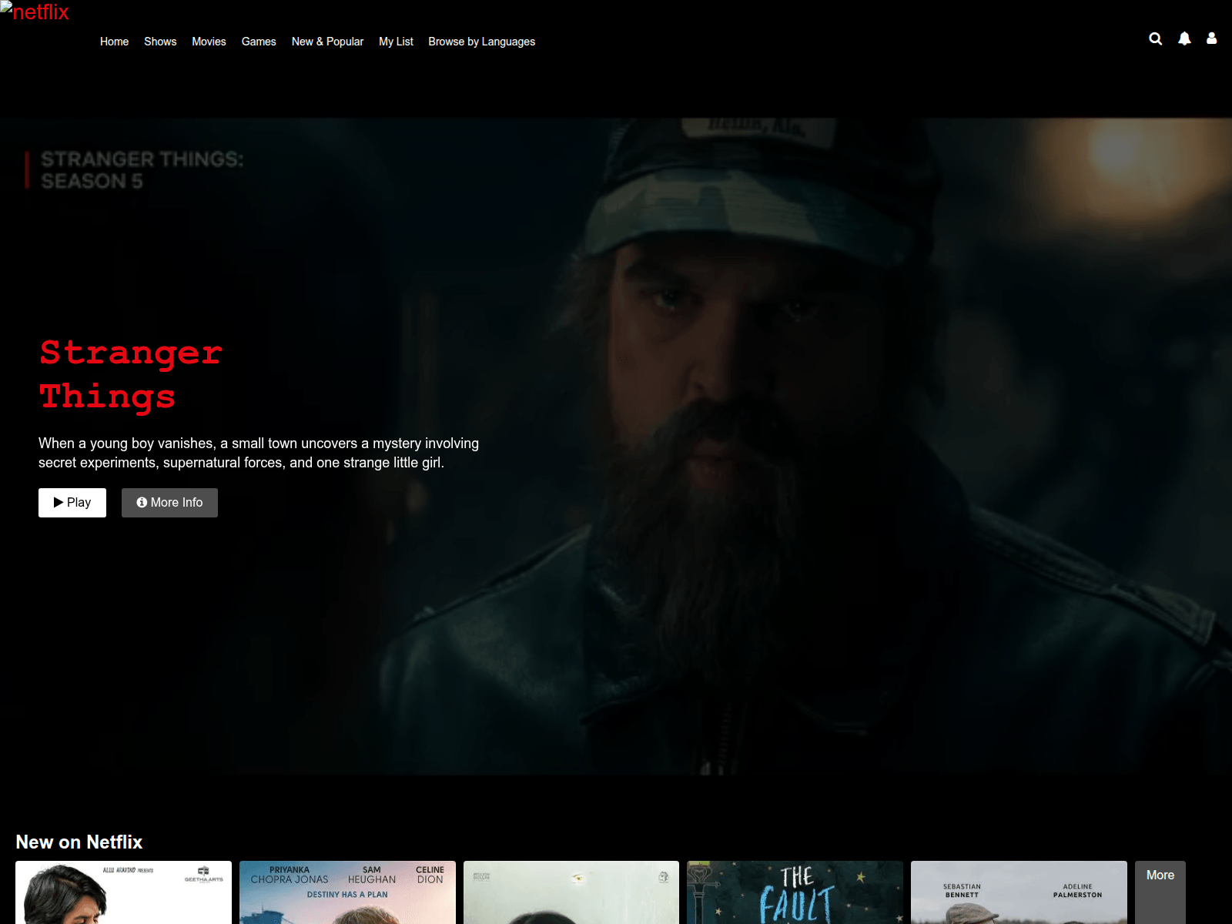Open Browse by Languages
This screenshot has height=924, width=1232.
pos(481,42)
